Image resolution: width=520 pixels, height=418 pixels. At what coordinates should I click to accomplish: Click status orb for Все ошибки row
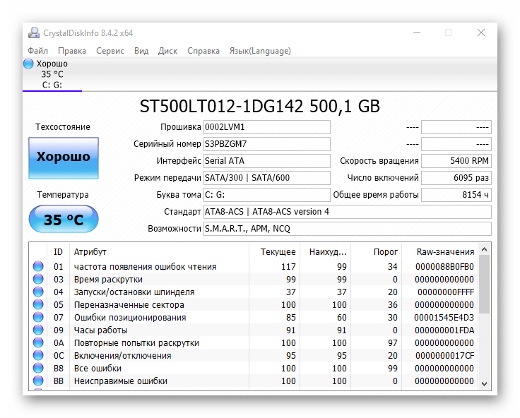[x=38, y=368]
